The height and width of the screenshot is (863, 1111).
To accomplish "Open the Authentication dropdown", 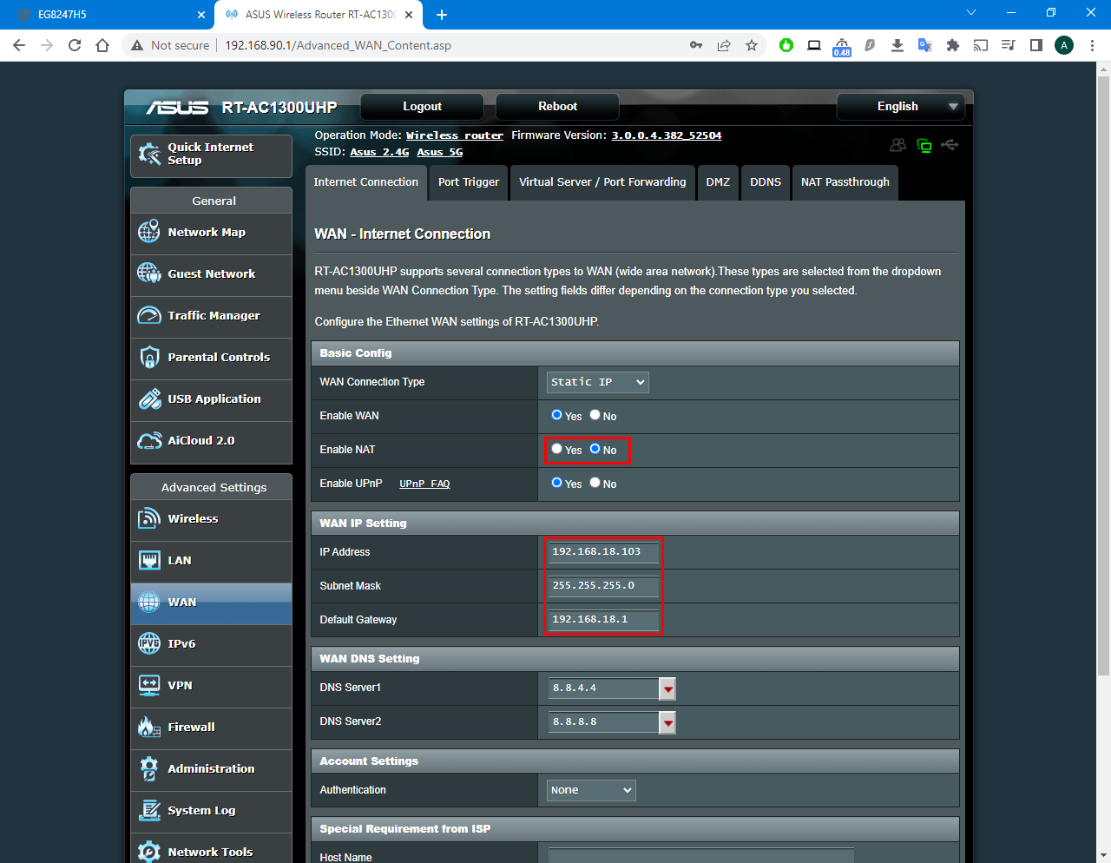I will 591,790.
